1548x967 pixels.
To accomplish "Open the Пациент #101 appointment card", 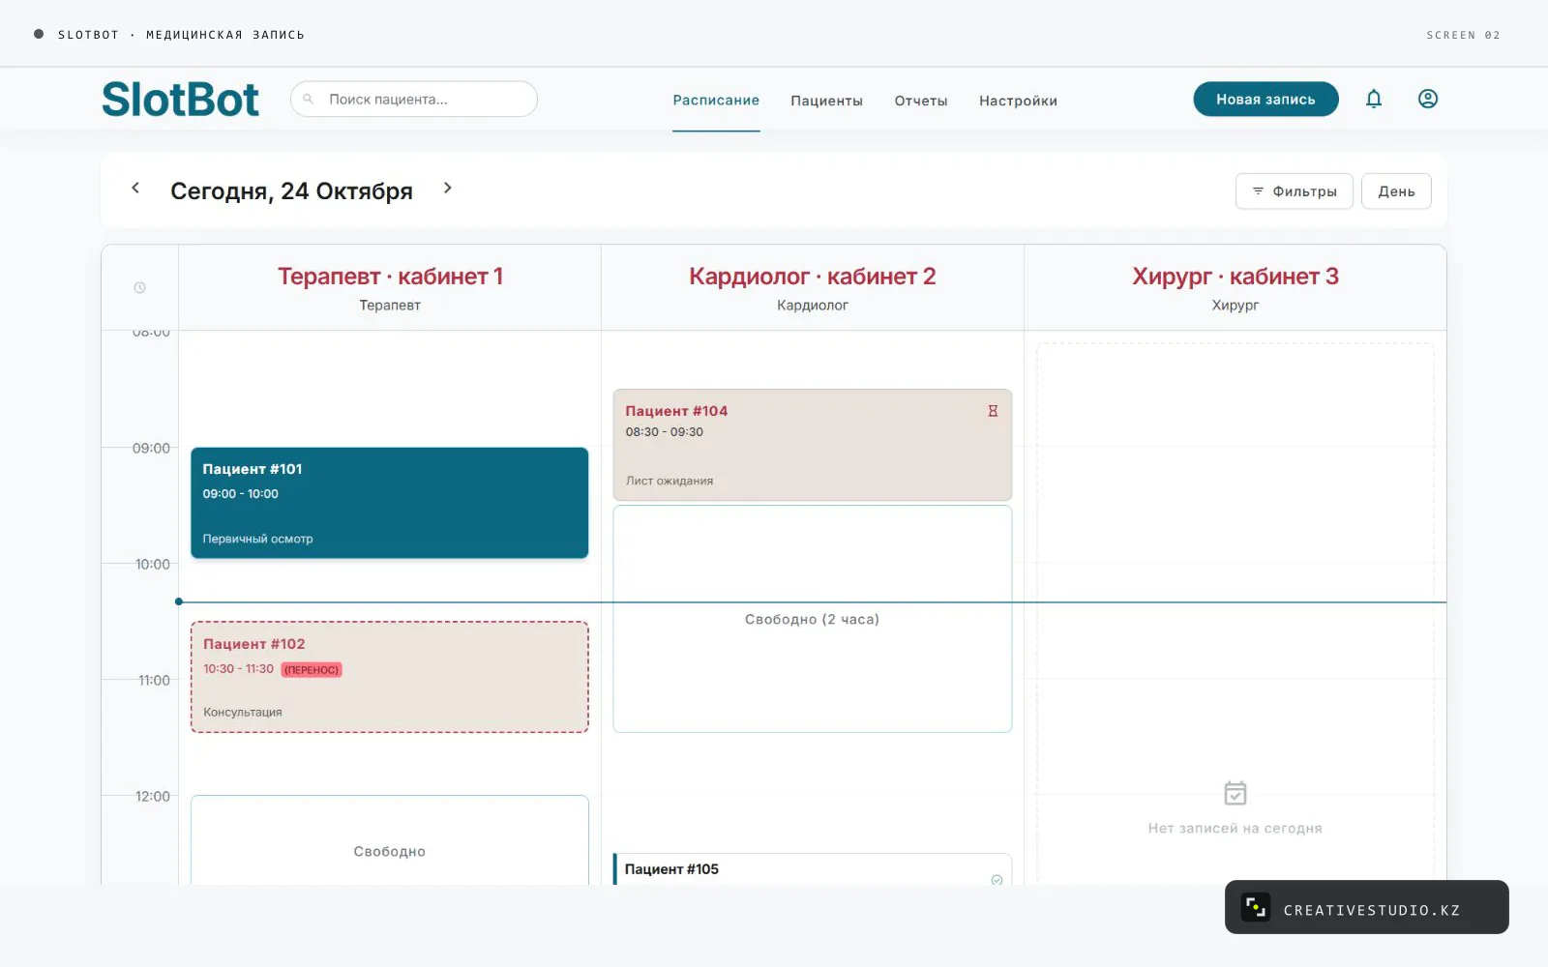I will [390, 503].
